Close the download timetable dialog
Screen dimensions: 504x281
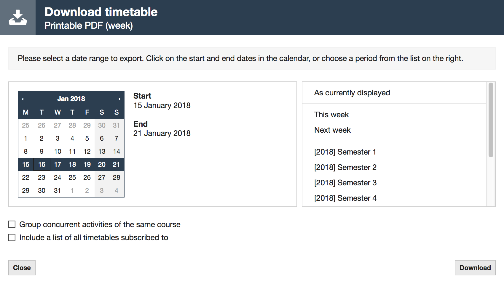tap(22, 267)
